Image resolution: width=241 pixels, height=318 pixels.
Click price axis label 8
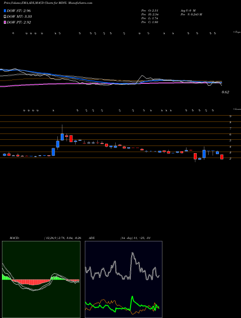click(230, 122)
